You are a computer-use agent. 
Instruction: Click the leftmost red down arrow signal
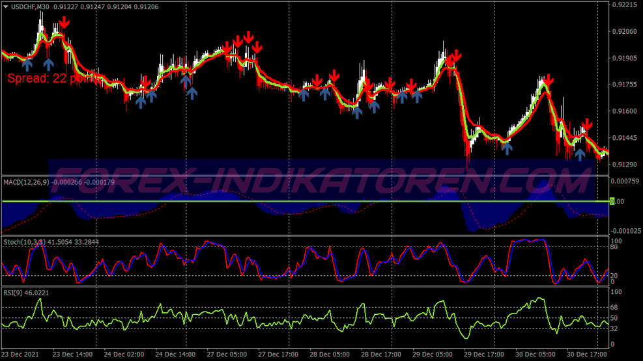63,23
